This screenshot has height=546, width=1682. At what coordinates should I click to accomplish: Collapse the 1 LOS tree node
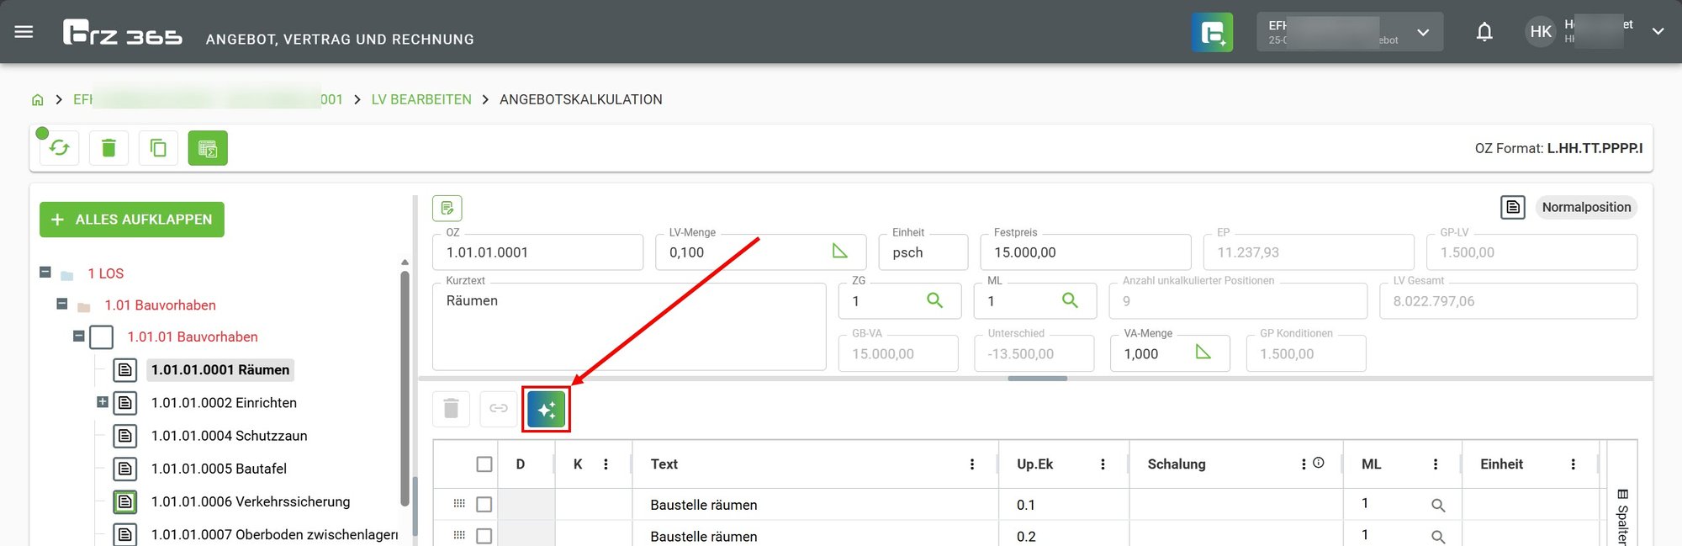coord(45,272)
